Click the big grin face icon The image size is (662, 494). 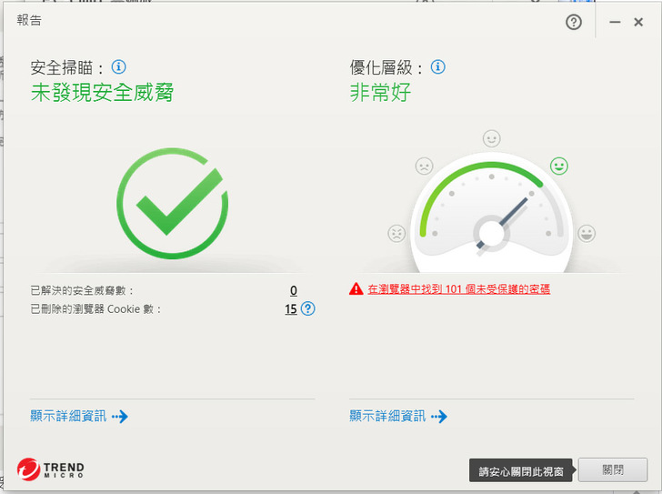point(587,233)
